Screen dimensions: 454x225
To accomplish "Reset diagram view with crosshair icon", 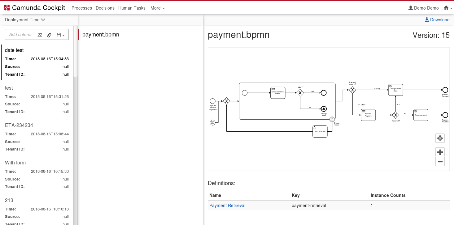I will (440, 138).
